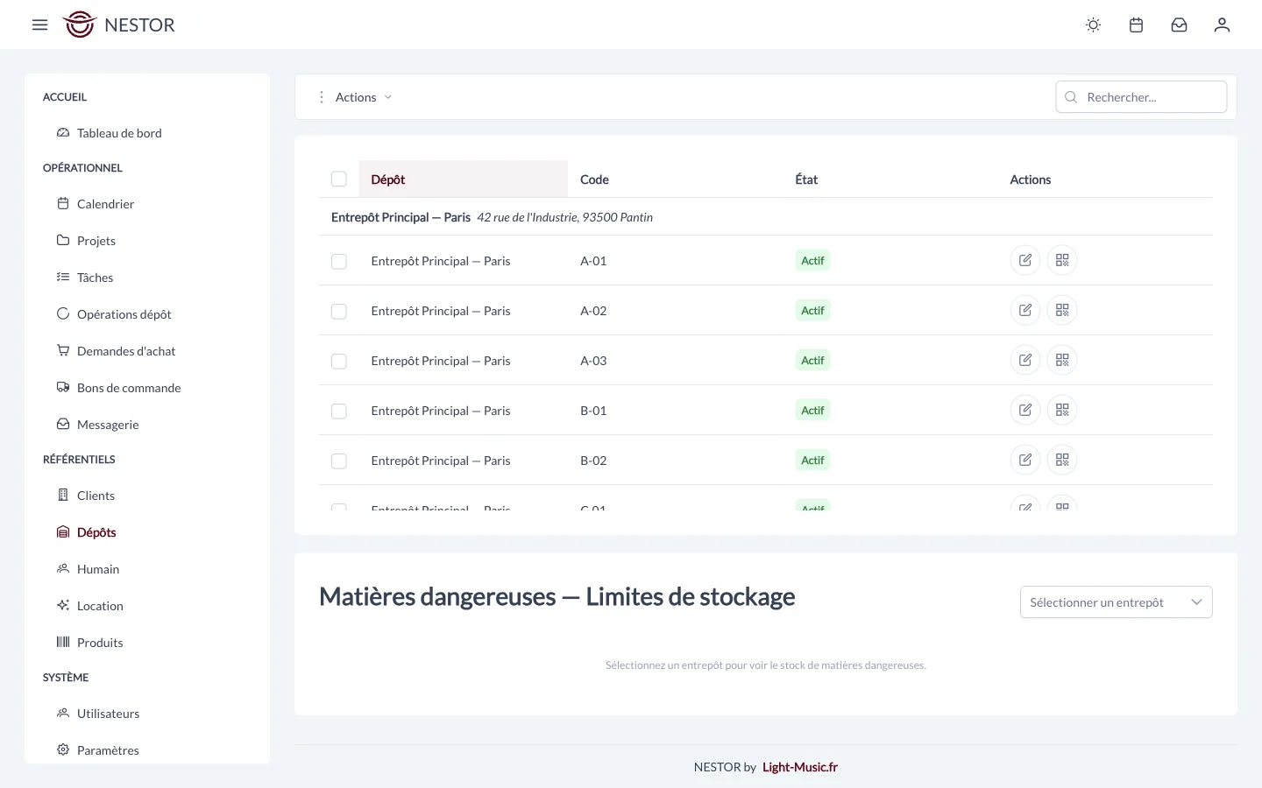The height and width of the screenshot is (788, 1262).
Task: Follow the Light-Music.fr footer link
Action: pyautogui.click(x=800, y=767)
